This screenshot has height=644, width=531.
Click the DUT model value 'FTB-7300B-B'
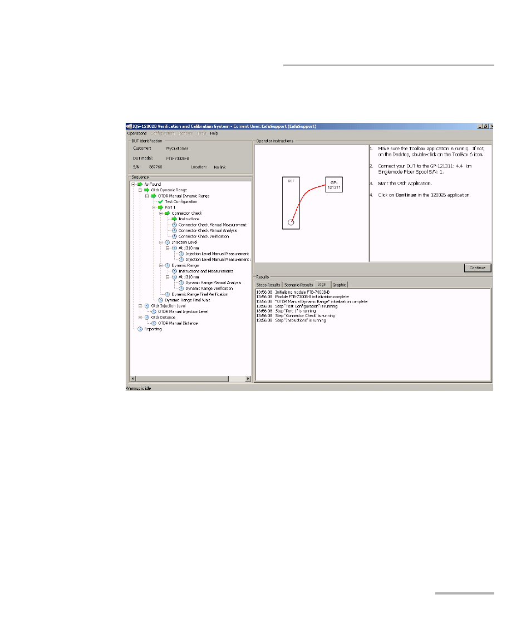point(178,158)
